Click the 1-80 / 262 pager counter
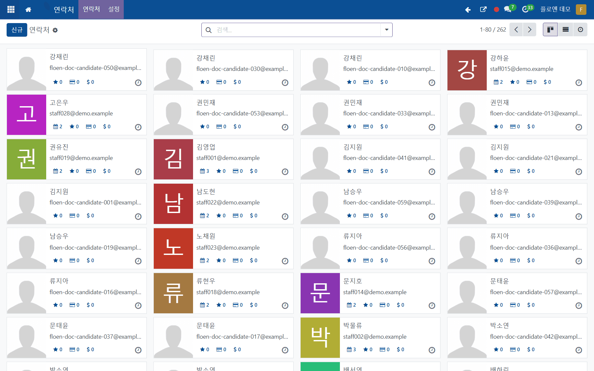 (493, 30)
